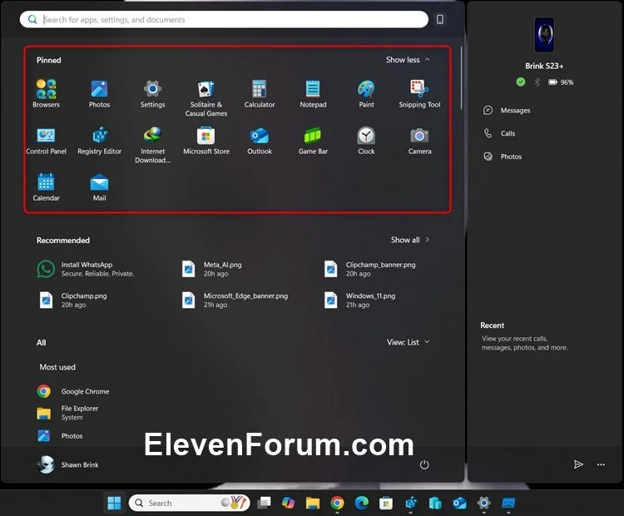Open Photos in phone panel
Viewport: 624px width, 516px height.
point(503,156)
